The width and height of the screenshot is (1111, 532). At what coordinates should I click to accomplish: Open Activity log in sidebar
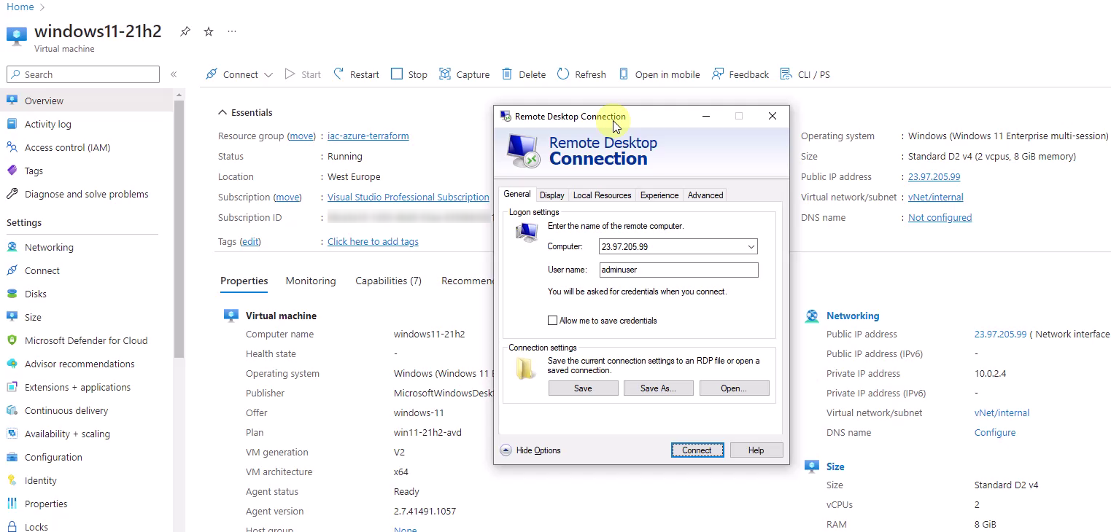86,124
